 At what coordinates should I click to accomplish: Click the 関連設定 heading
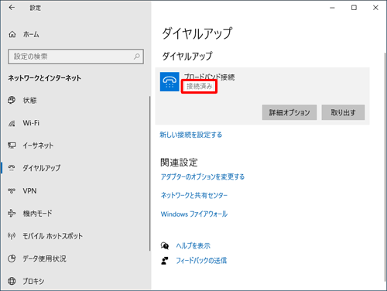click(x=179, y=163)
